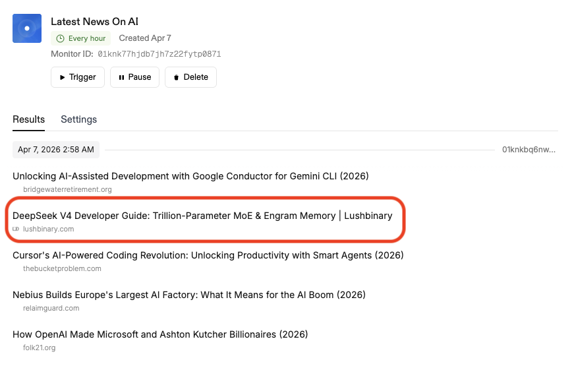The height and width of the screenshot is (368, 576).
Task: Open the OpenAI Microsoft Ashton Kutcher article
Action: click(160, 334)
